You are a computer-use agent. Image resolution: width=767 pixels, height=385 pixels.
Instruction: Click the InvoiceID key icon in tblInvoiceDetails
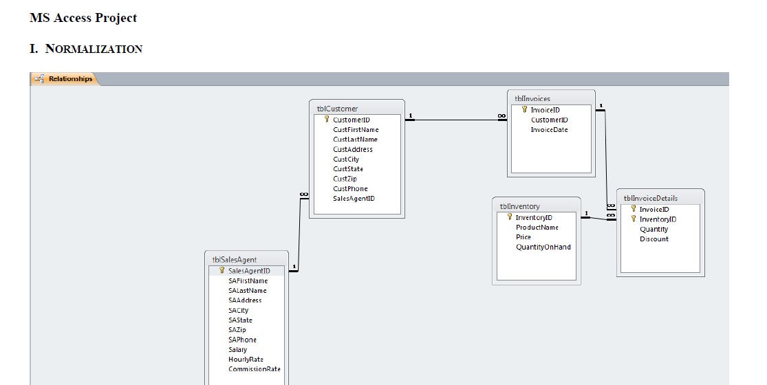coord(634,209)
